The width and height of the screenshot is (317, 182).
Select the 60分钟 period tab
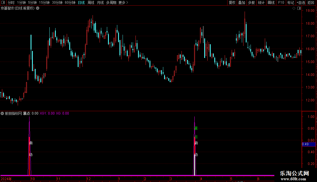pos(70,3)
